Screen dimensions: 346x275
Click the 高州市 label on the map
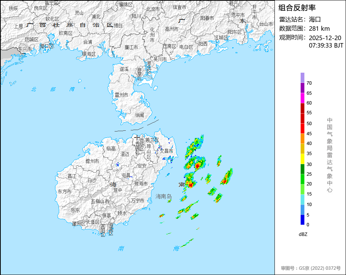172,29
